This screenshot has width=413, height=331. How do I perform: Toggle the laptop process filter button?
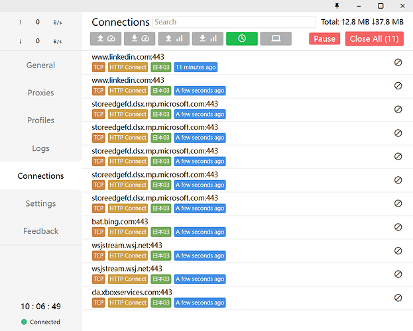[276, 39]
